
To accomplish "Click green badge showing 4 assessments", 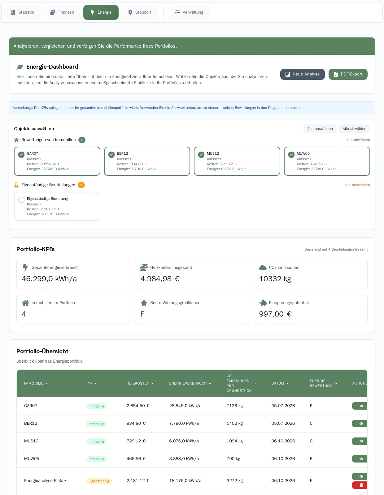I will point(82,140).
